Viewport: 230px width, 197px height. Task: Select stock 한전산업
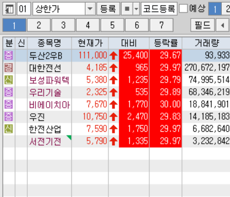point(45,129)
